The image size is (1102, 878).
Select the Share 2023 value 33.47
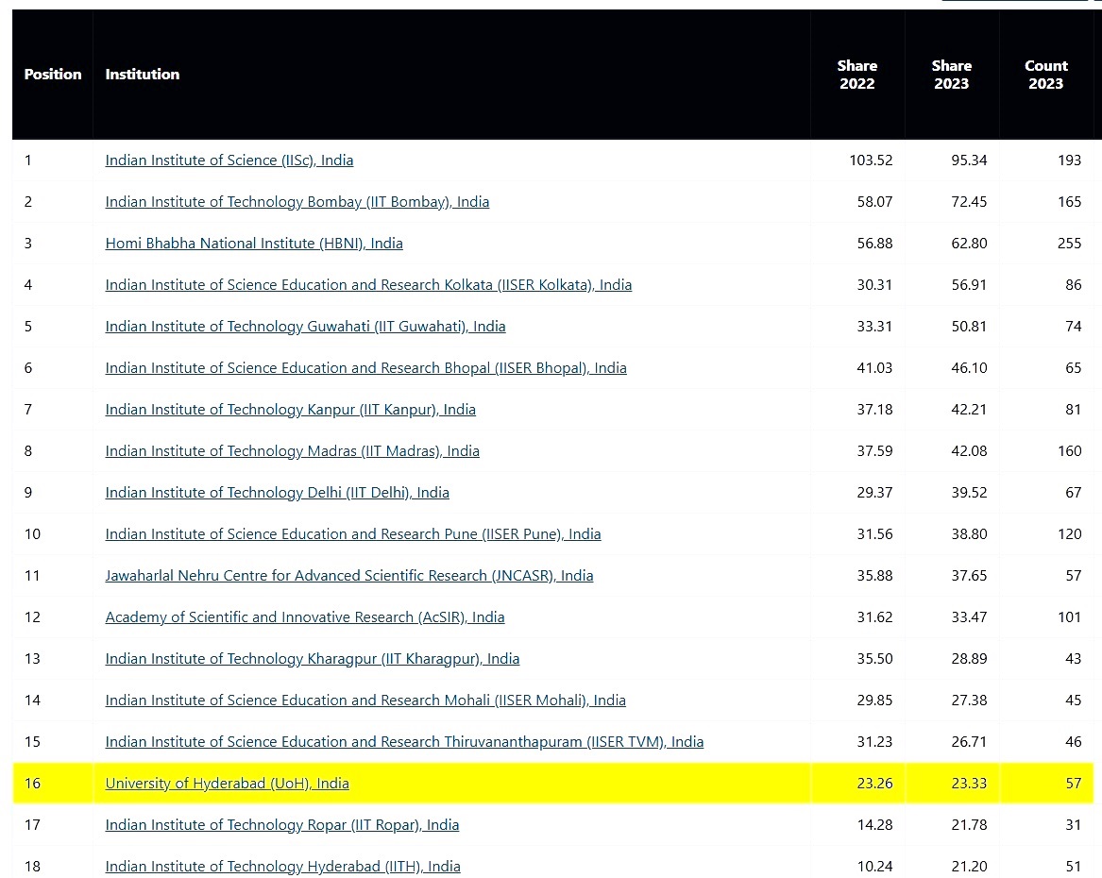click(x=969, y=616)
